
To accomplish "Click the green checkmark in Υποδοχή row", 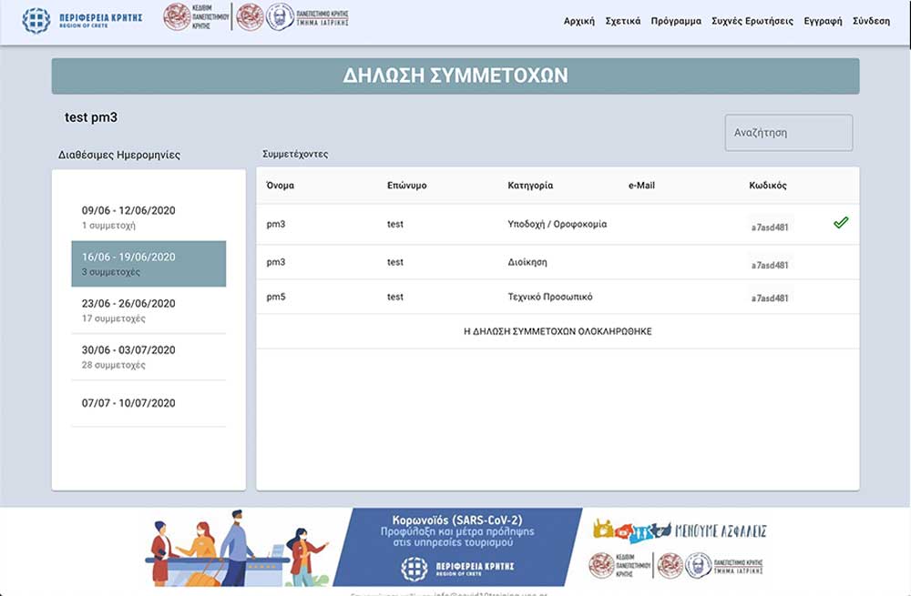I will (x=841, y=222).
